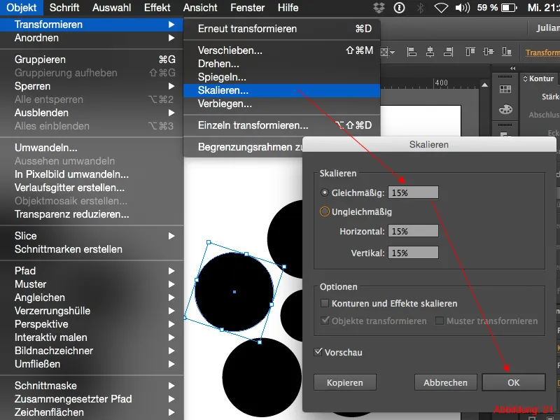The width and height of the screenshot is (560, 420).
Task: Select the Ungleichmäßig radio button
Action: [x=324, y=212]
